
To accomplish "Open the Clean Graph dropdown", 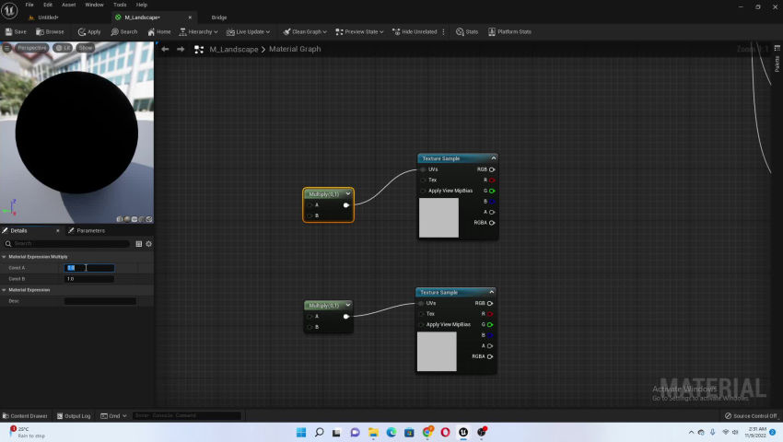I will pos(305,31).
